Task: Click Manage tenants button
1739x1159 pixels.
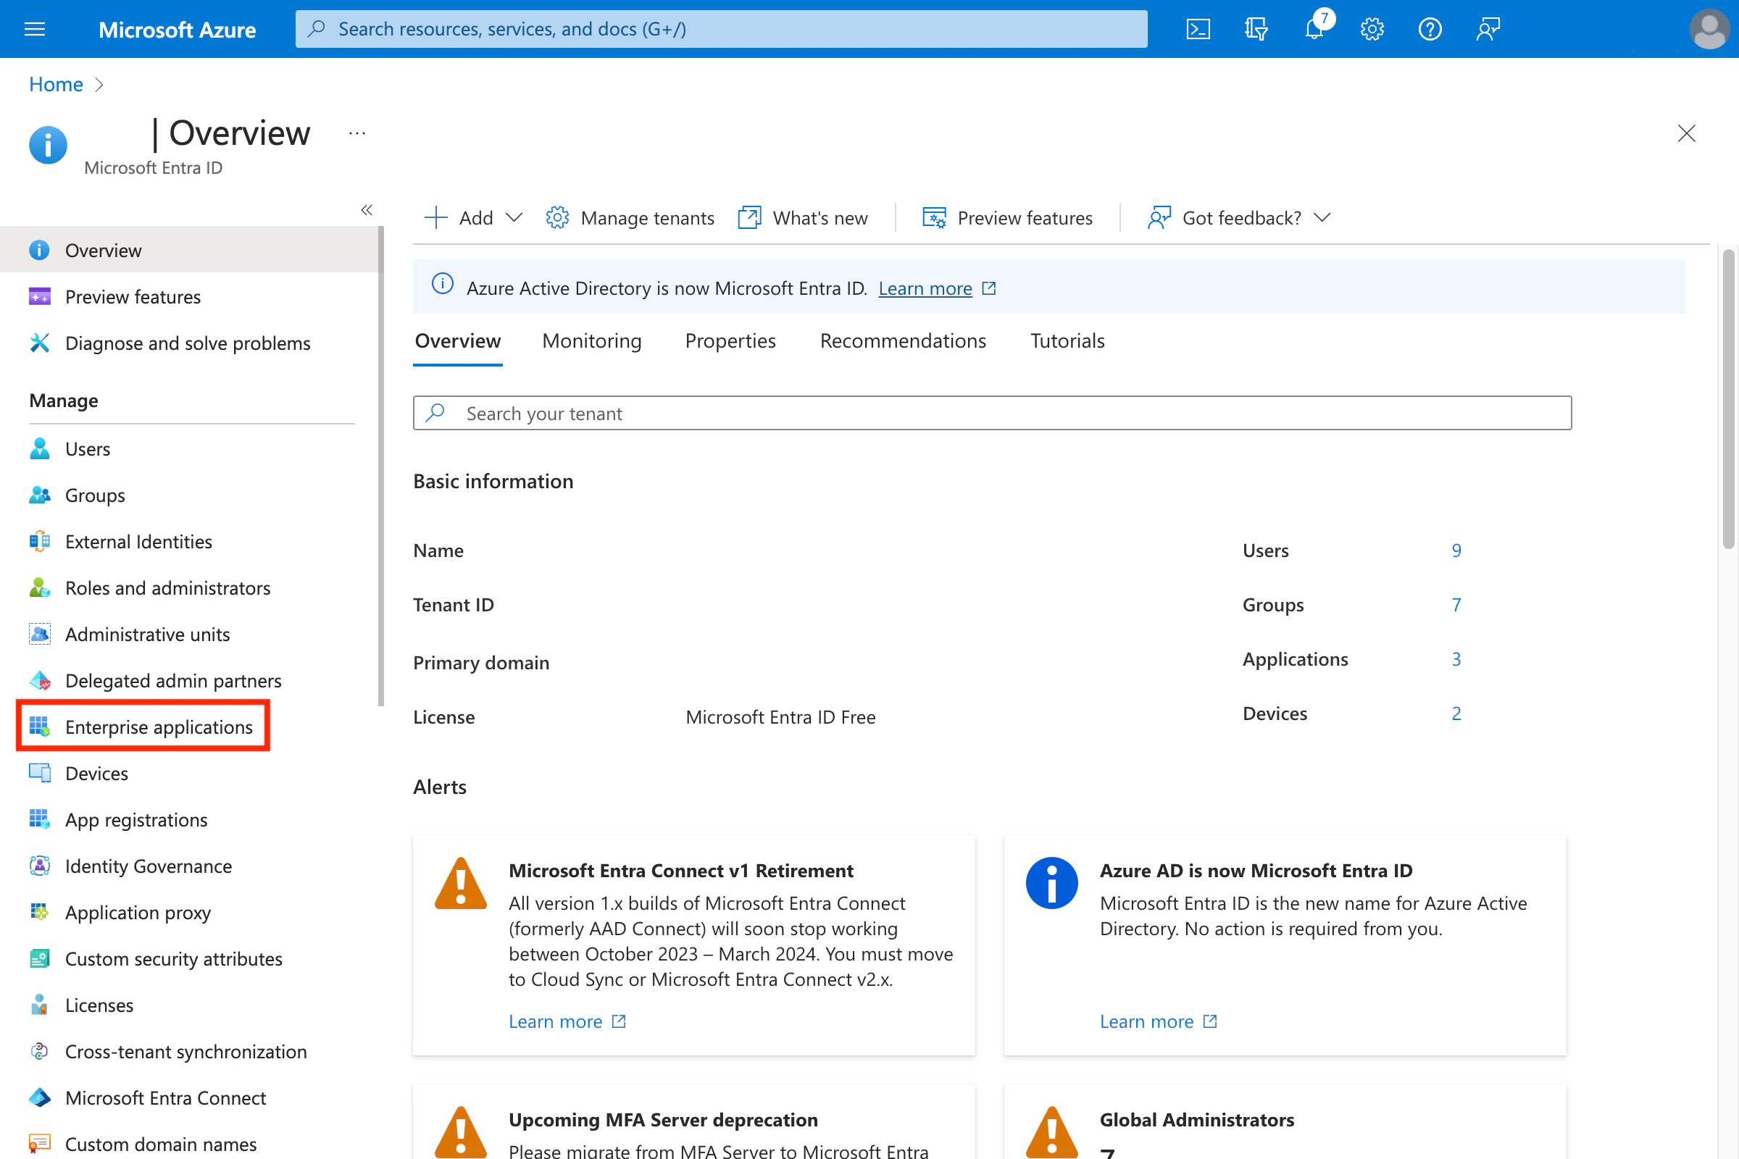Action: 630,218
